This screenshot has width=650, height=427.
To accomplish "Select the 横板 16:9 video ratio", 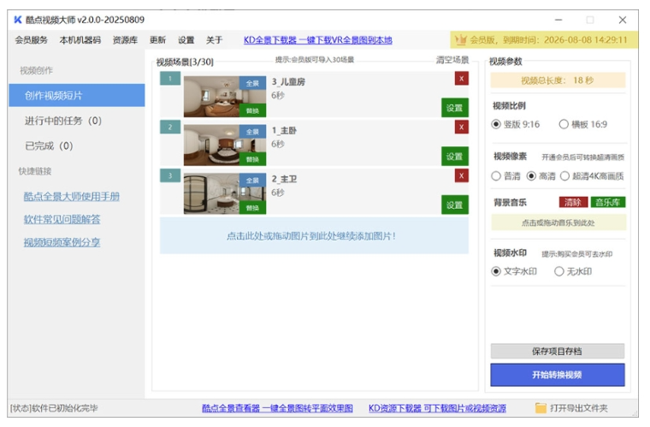I will coord(564,124).
